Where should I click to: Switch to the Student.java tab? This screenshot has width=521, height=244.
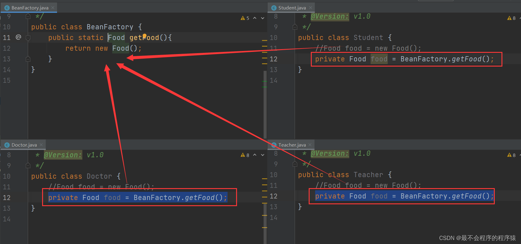tap(292, 8)
